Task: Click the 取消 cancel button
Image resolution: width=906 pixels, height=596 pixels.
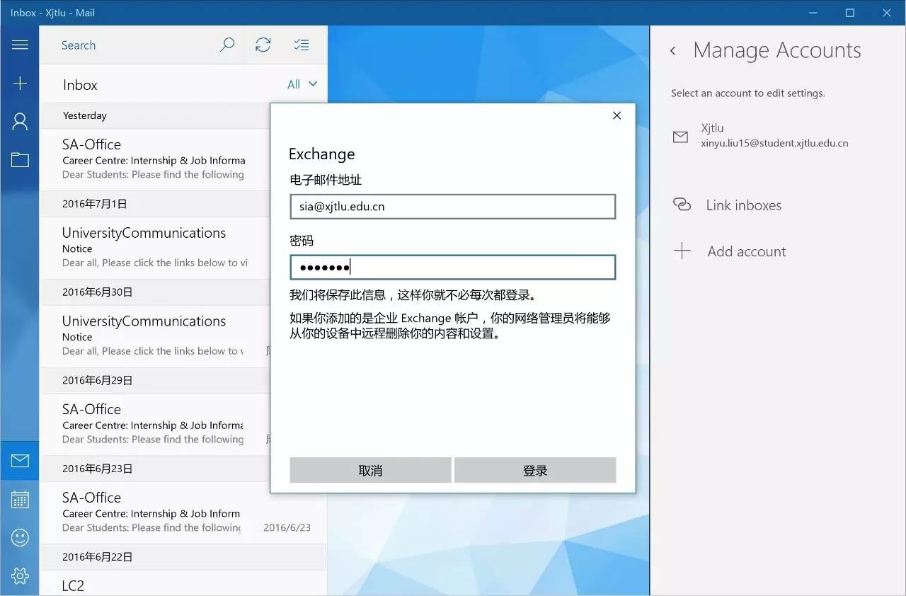Action: tap(370, 471)
